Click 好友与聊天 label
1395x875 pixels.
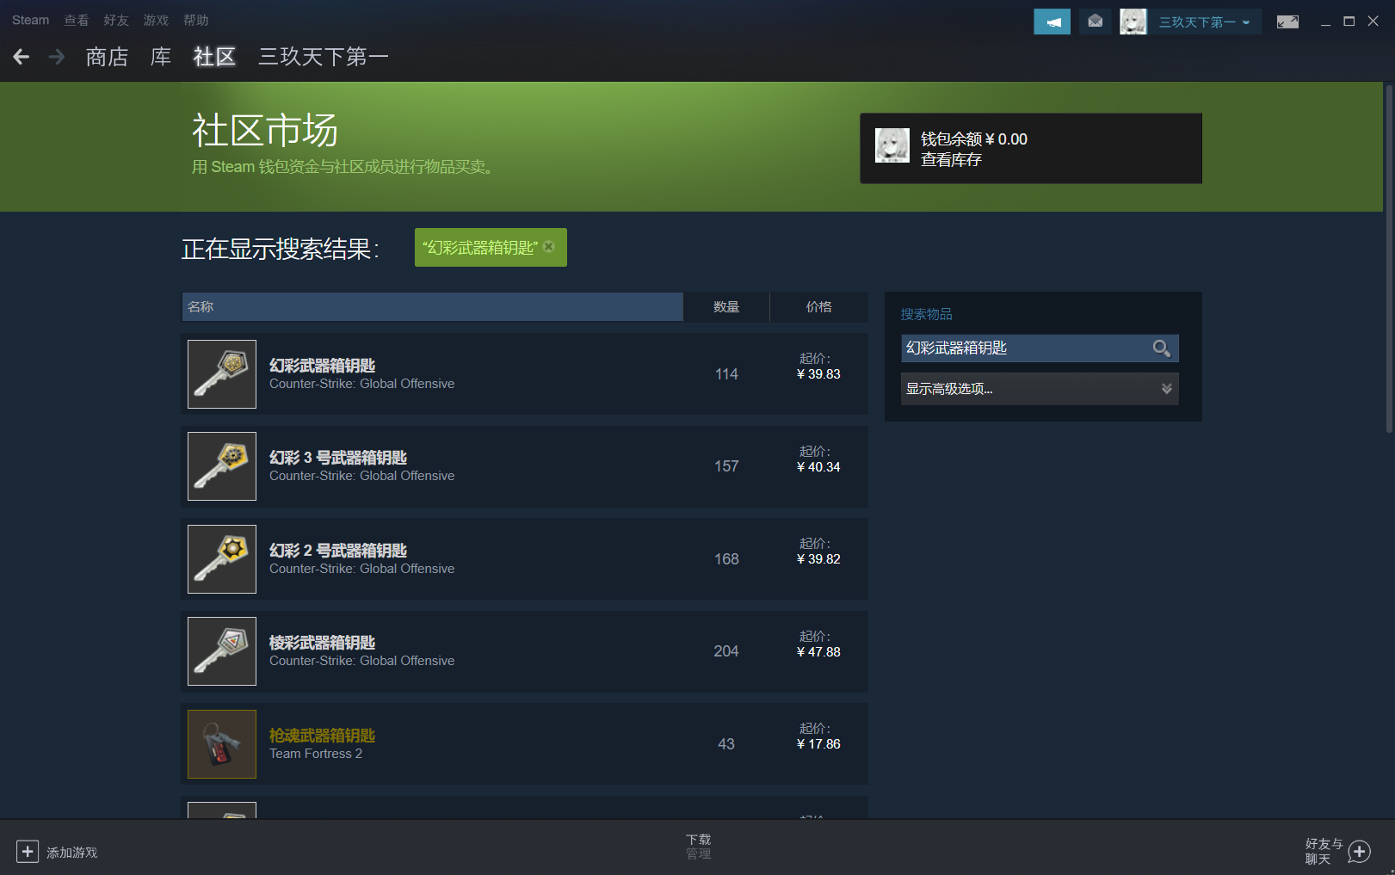click(x=1324, y=851)
